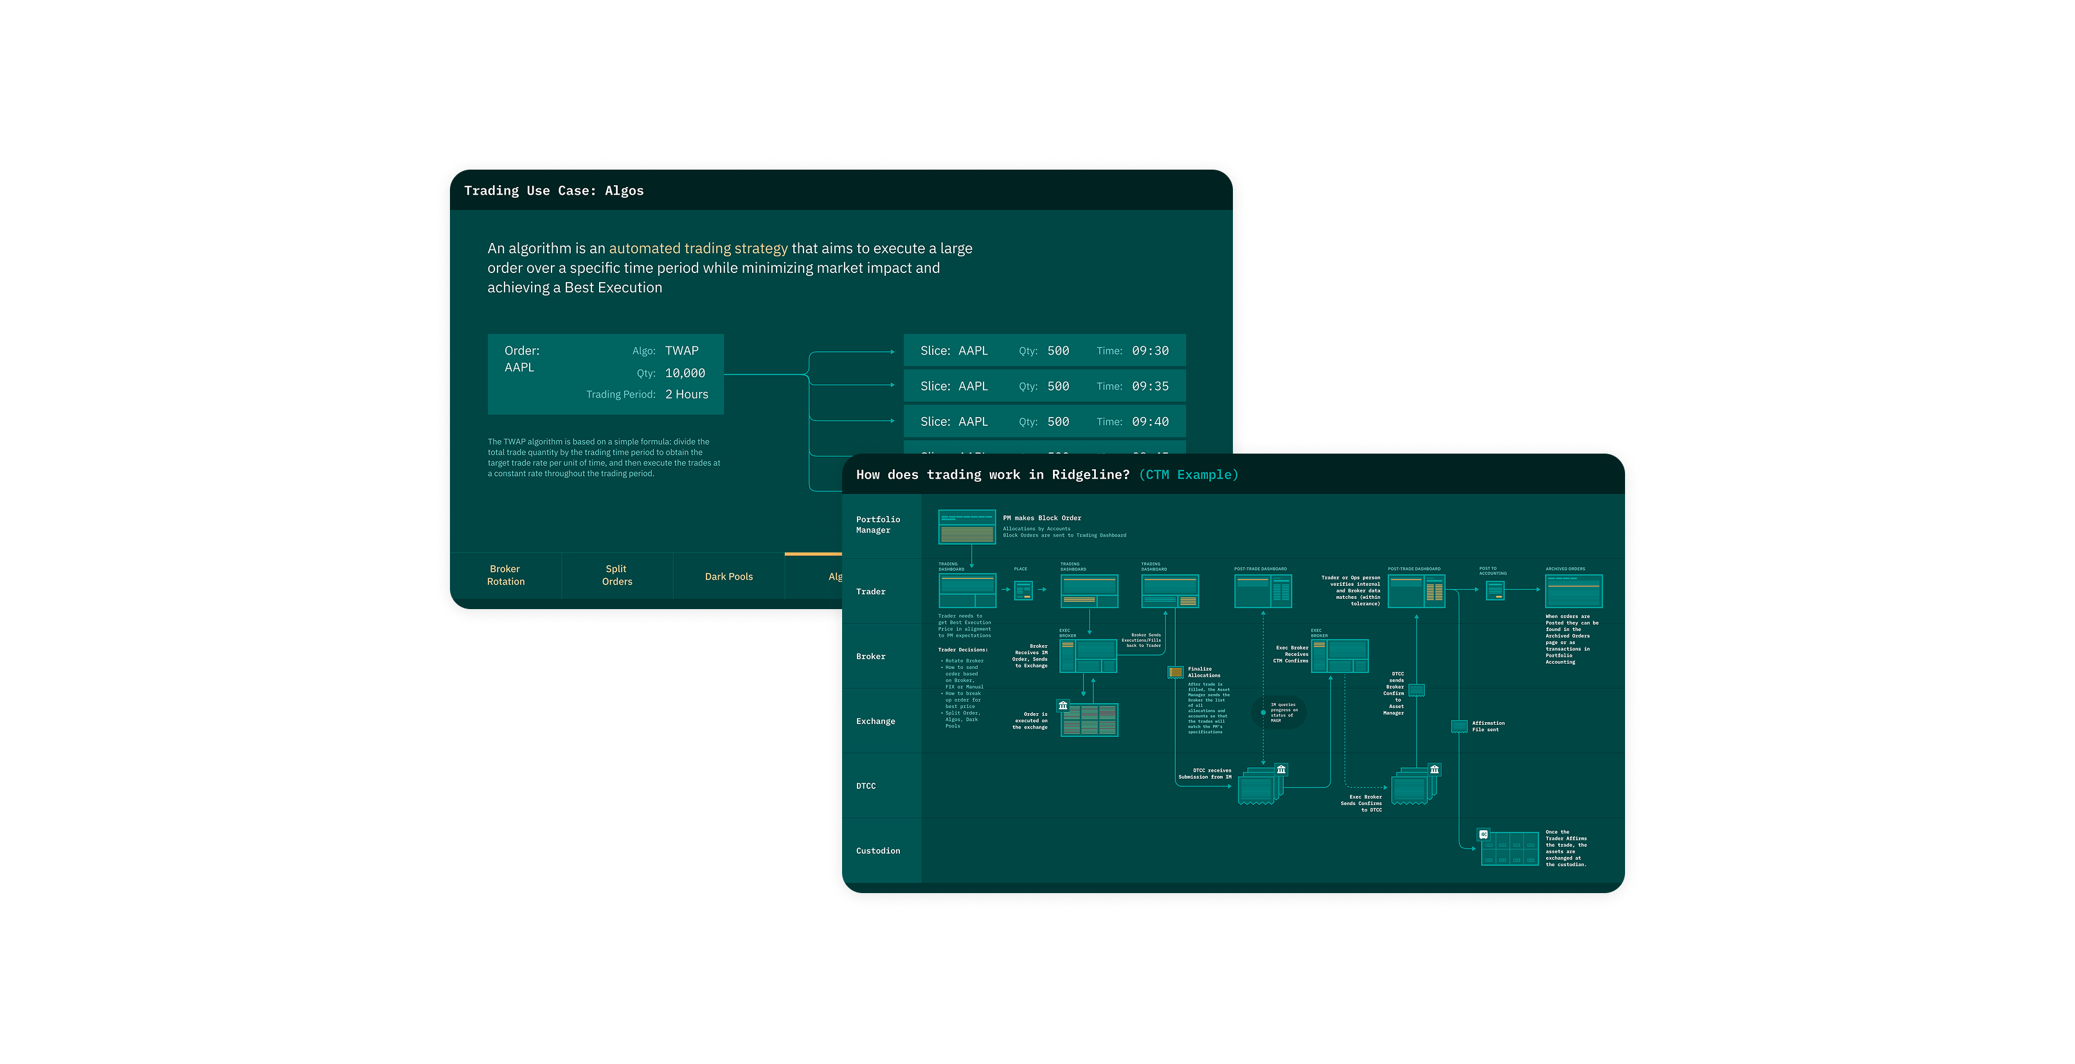
Task: Select the Split Orders tab
Action: 616,574
